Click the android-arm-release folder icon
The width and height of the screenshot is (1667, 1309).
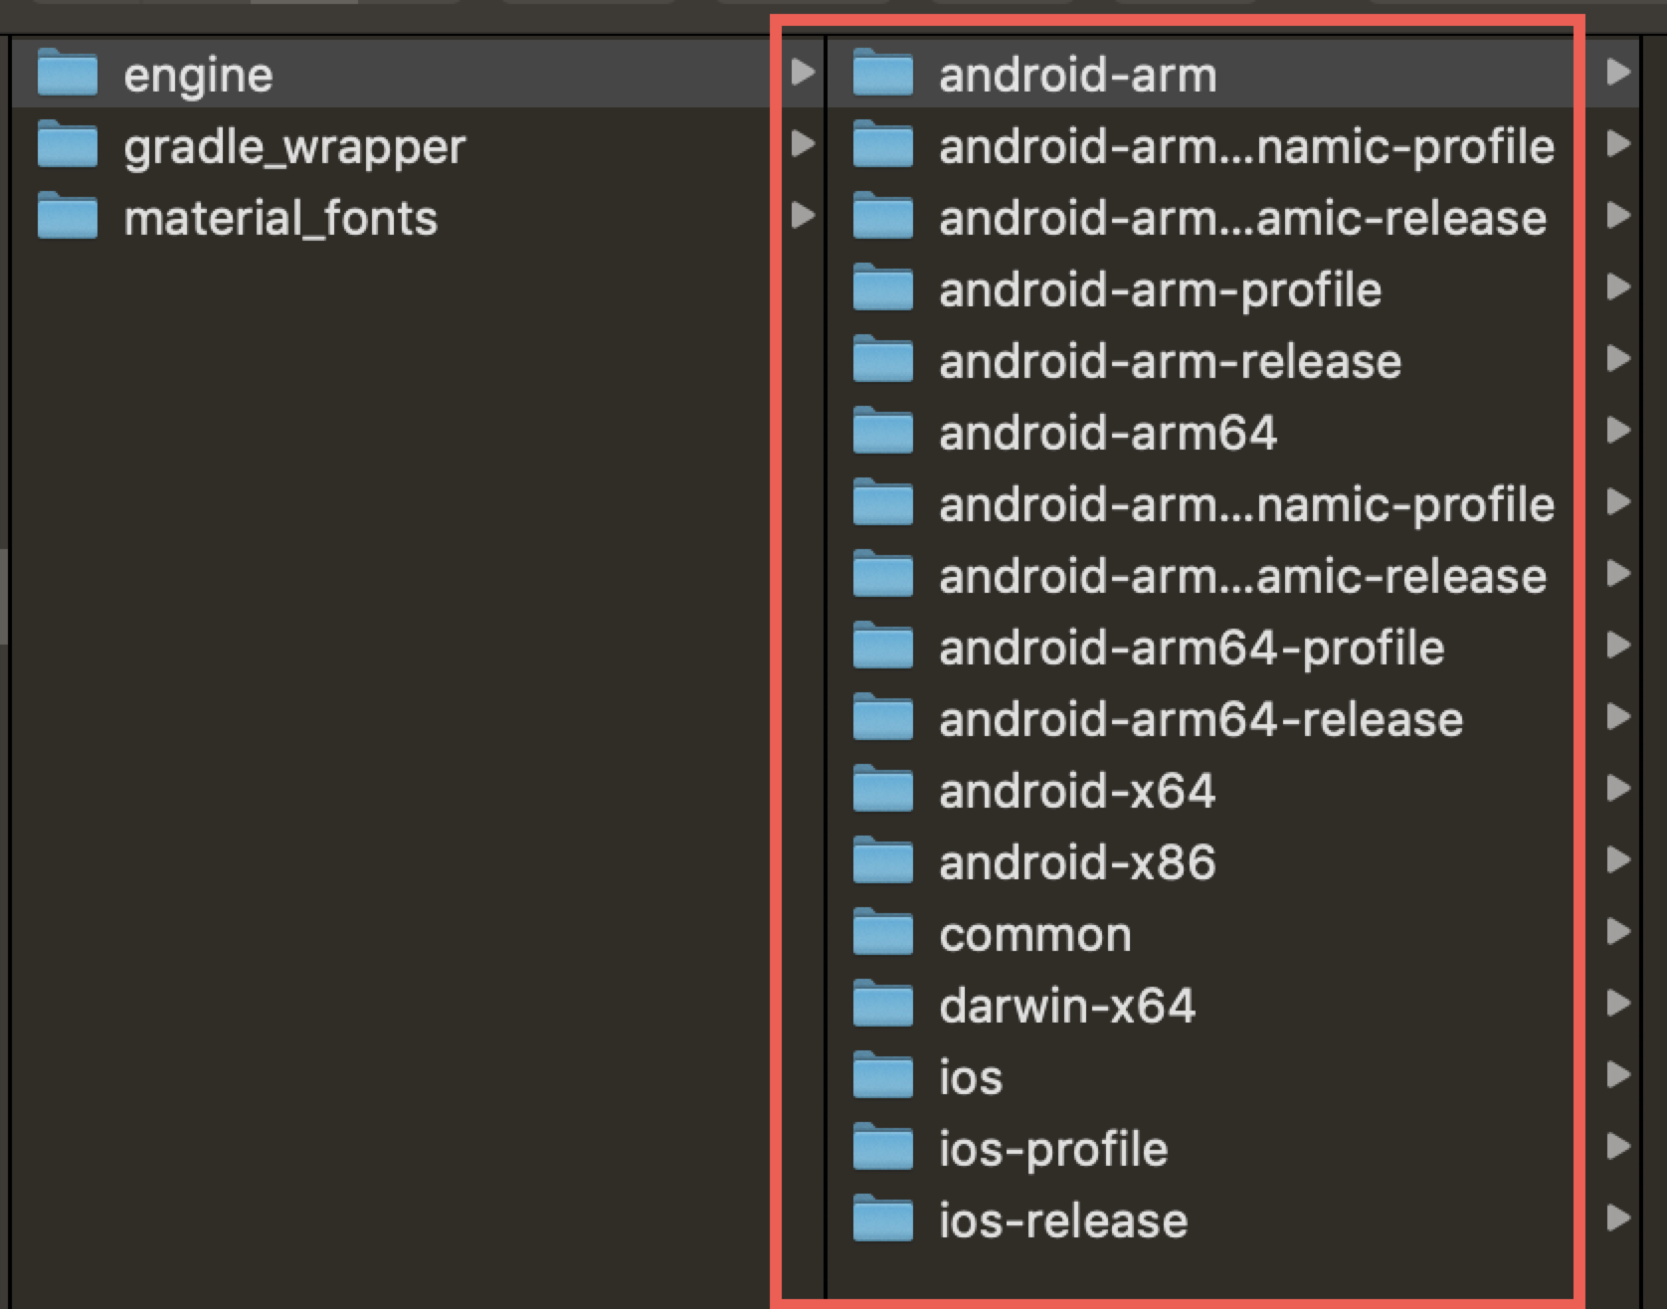click(883, 359)
